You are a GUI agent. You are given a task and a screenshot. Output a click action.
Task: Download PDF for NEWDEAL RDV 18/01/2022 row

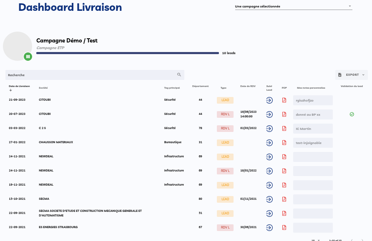[284, 171]
